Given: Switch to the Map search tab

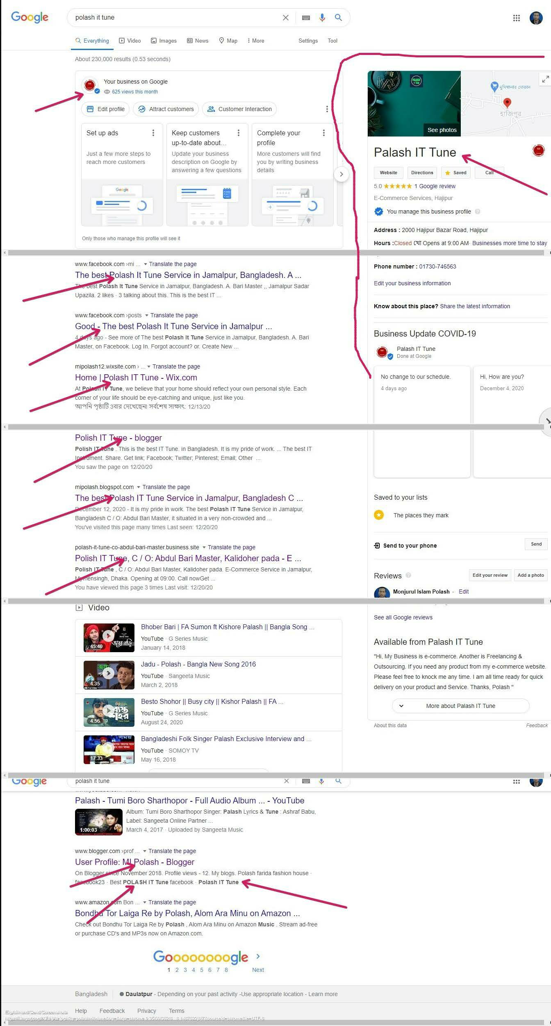Looking at the screenshot, I should pyautogui.click(x=228, y=41).
